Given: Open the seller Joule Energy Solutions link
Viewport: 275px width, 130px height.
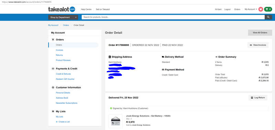Looking at the screenshot, I should (x=141, y=125).
